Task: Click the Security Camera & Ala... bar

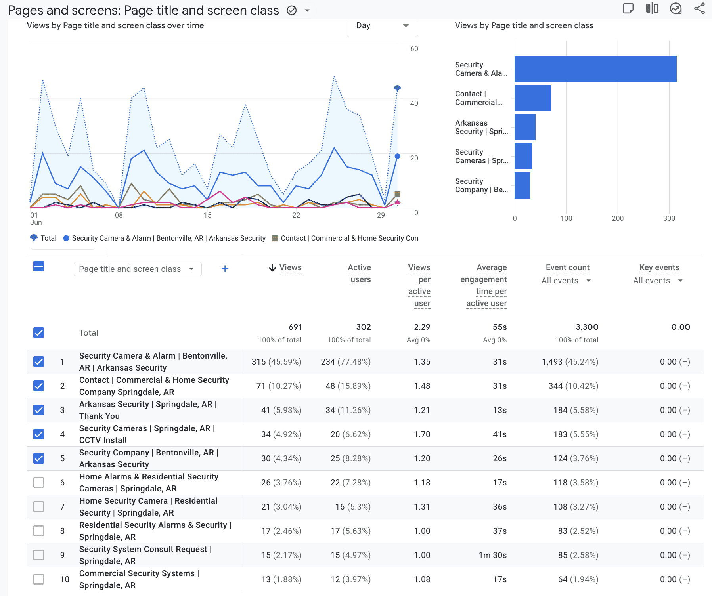Action: 595,69
